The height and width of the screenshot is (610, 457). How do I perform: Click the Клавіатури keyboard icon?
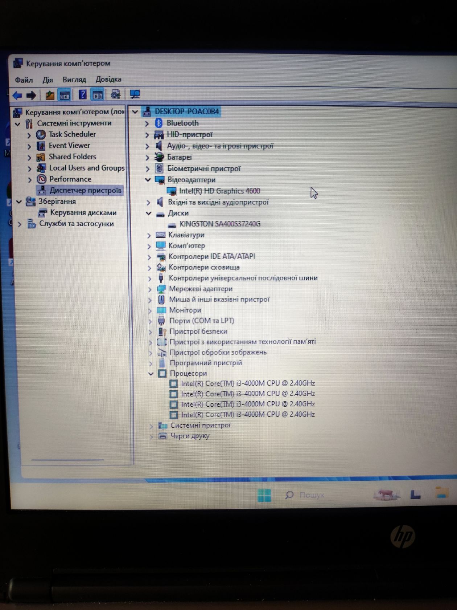pyautogui.click(x=161, y=235)
